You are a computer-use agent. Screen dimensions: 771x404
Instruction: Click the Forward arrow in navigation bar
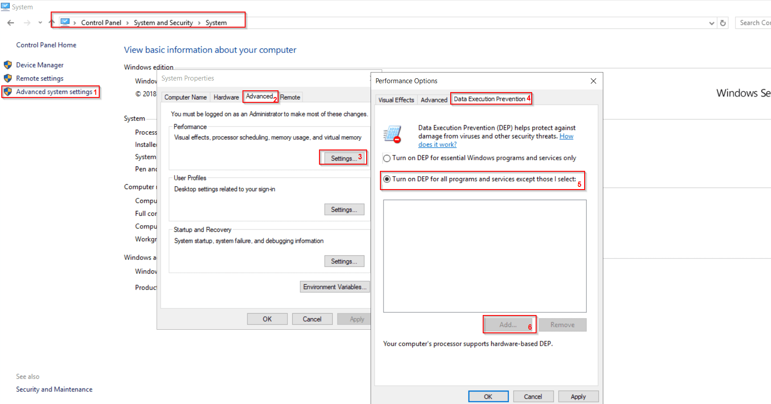(x=27, y=23)
